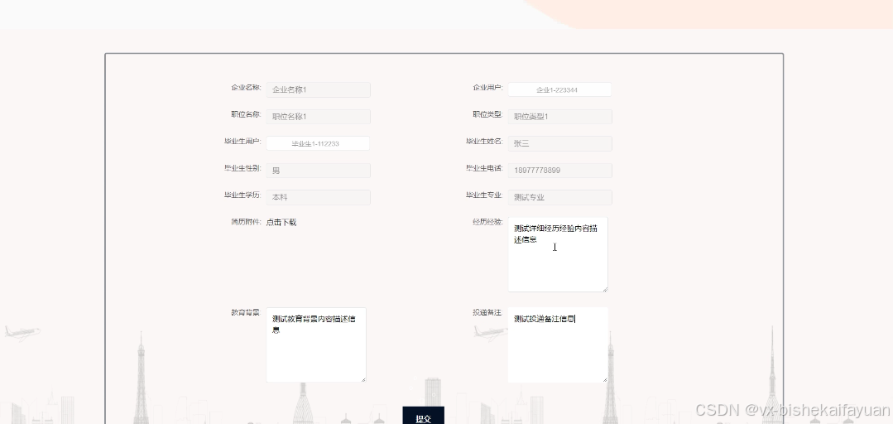This screenshot has height=424, width=893.
Task: Click the 毕业生姓名 field showing 张三
Action: coord(559,143)
